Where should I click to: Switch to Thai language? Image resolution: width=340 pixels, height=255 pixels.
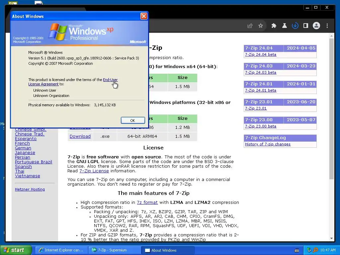pos(20,171)
